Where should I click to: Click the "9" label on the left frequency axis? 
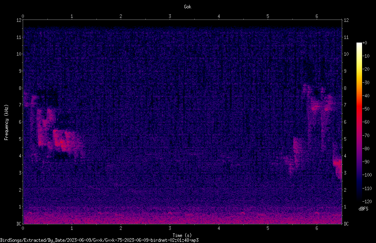tap(20, 71)
